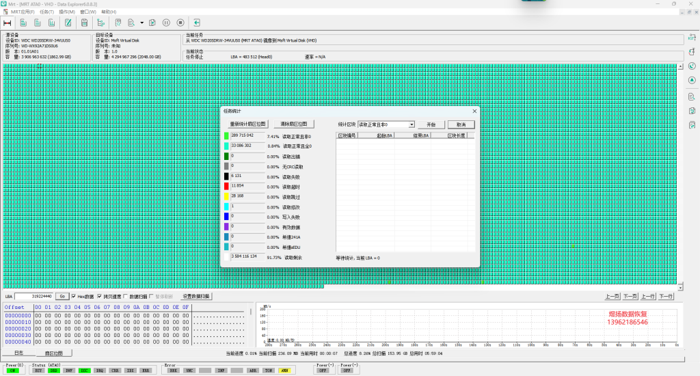Click the black swatch for 6 131

[226, 176]
